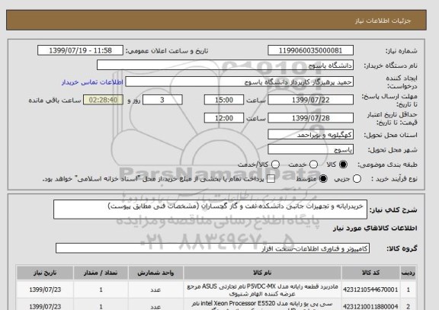Click the validity time field 12:00

coord(224,118)
